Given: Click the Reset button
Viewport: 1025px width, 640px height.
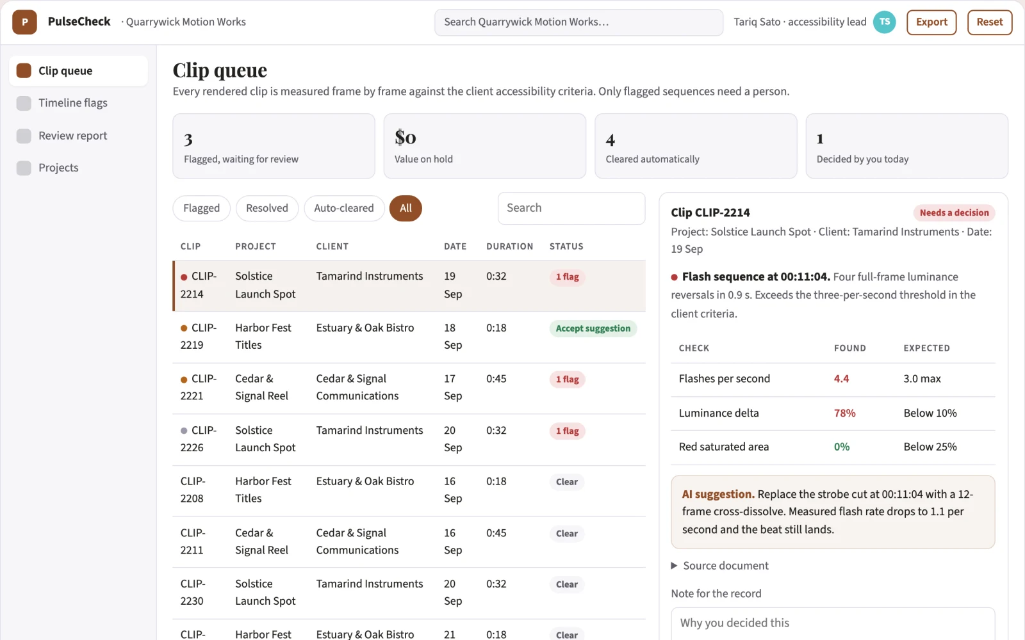Looking at the screenshot, I should 989,22.
